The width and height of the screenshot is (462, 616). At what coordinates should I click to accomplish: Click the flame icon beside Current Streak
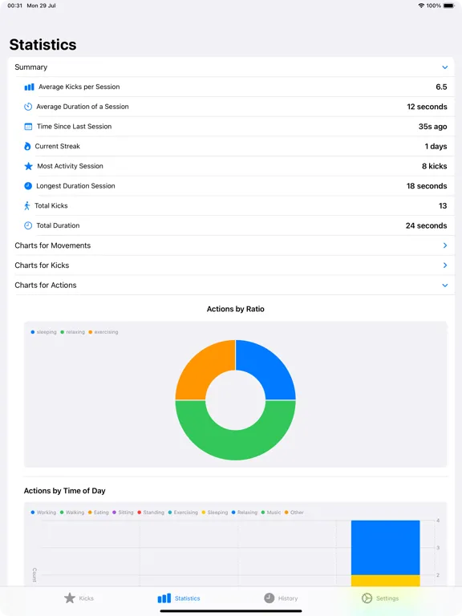click(27, 146)
